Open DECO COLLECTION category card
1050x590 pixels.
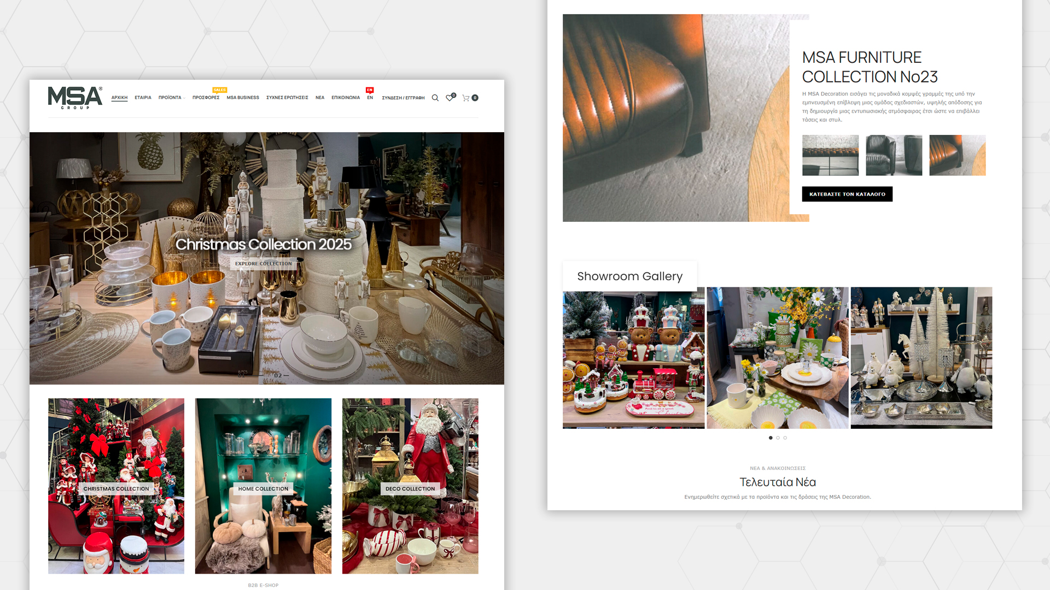(x=410, y=486)
